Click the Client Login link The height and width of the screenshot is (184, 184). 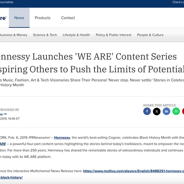pos(178,2)
